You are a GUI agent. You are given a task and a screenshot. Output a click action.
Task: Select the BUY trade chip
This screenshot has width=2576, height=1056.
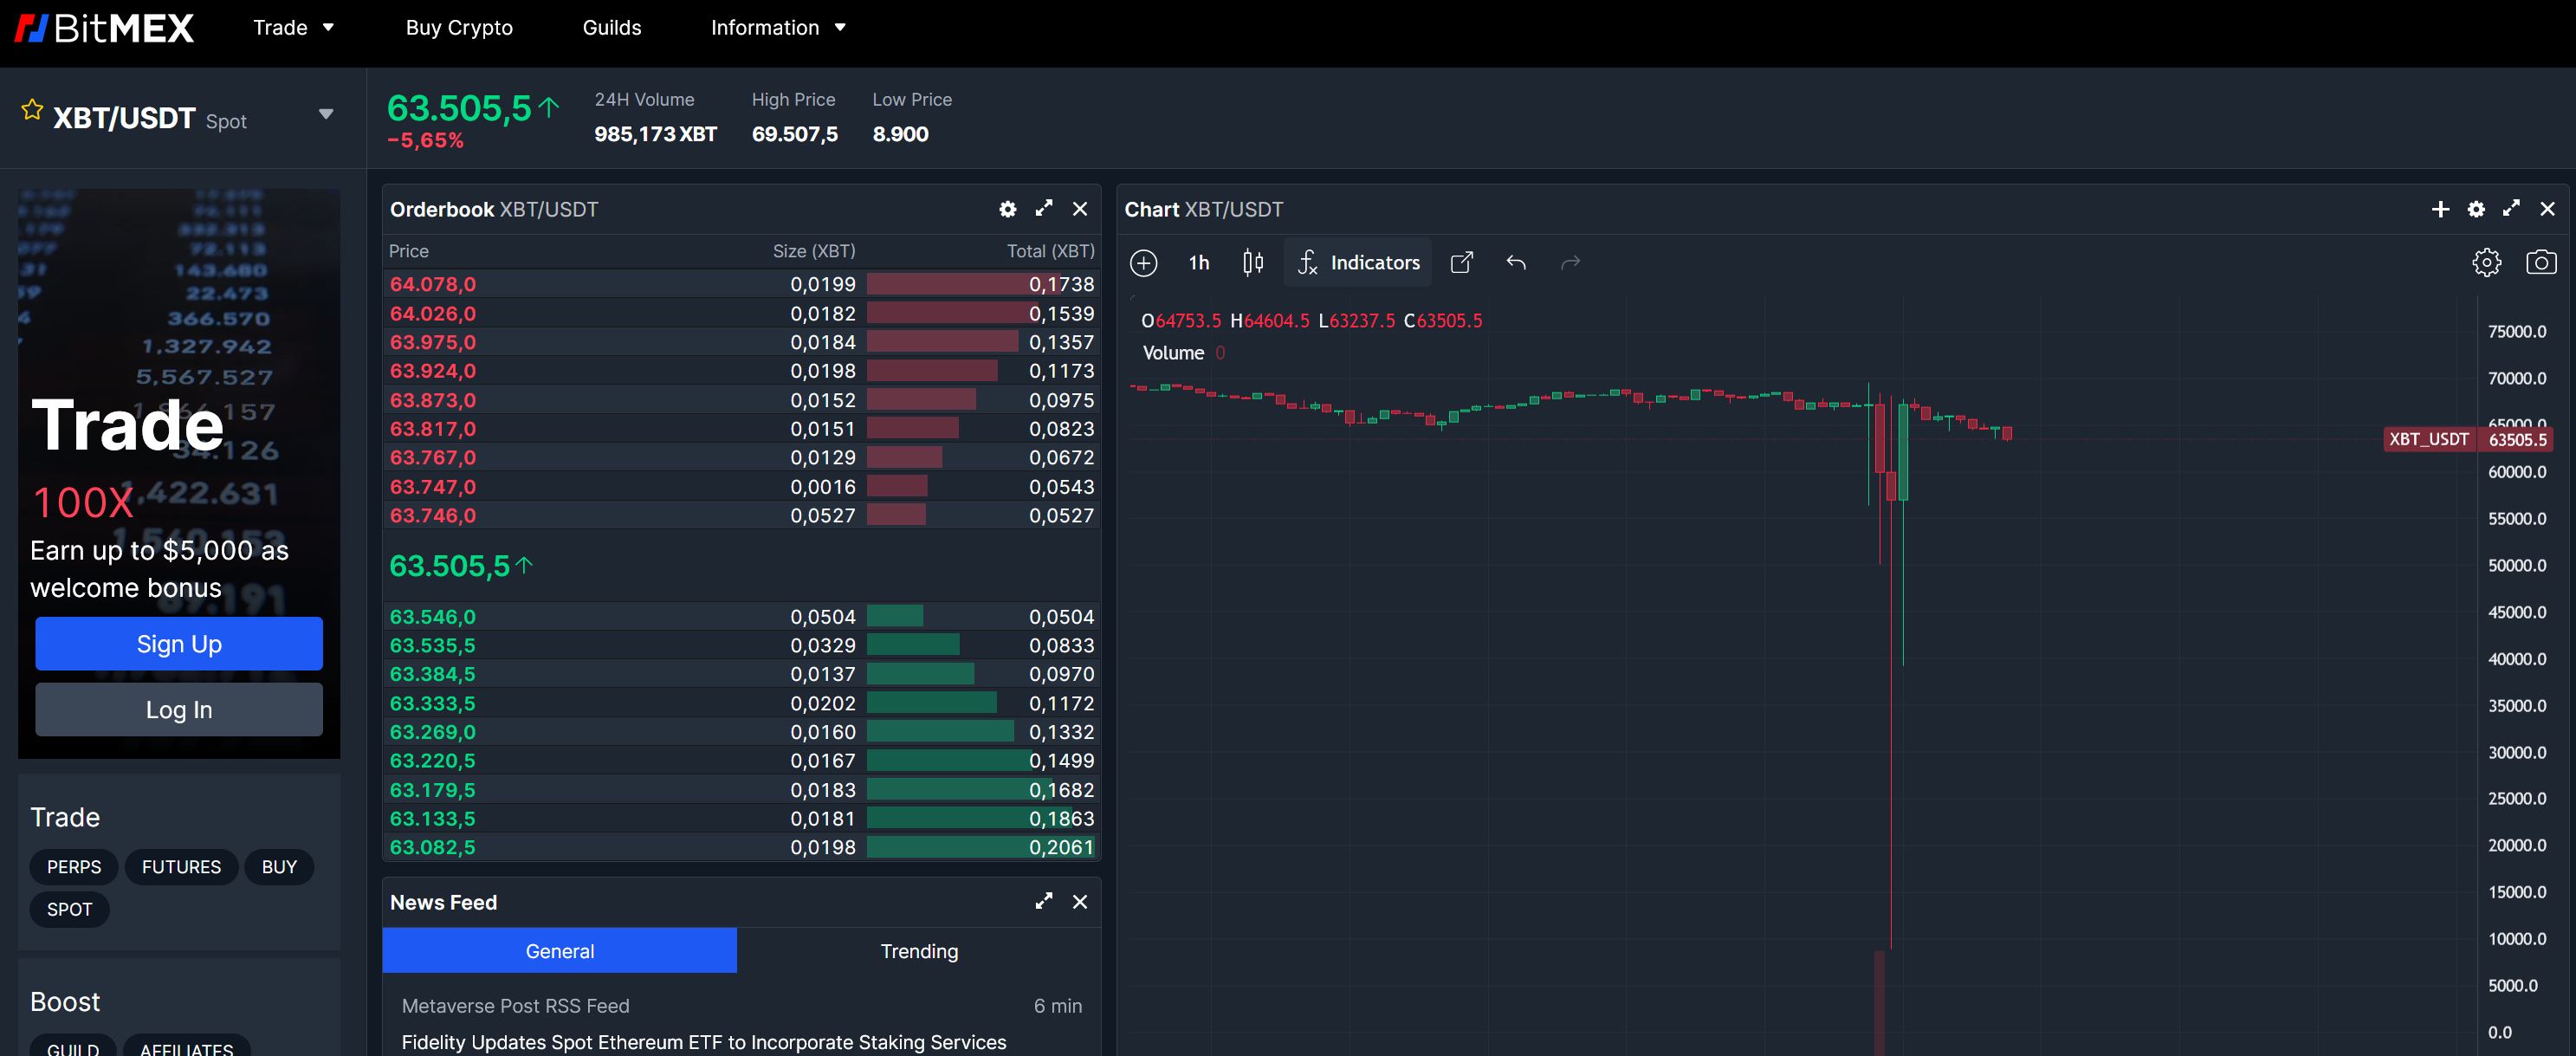tap(279, 867)
